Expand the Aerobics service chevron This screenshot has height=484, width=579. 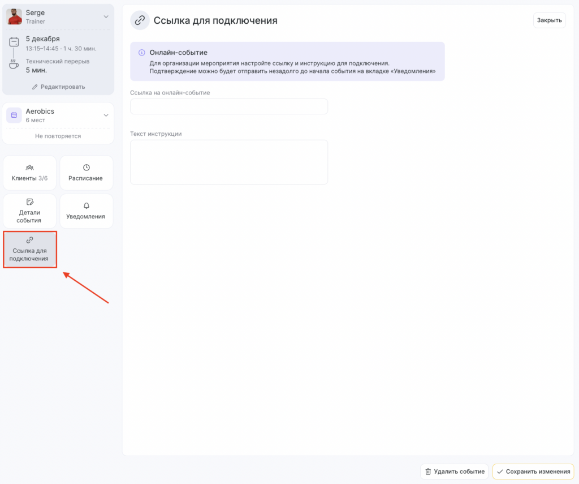click(106, 115)
